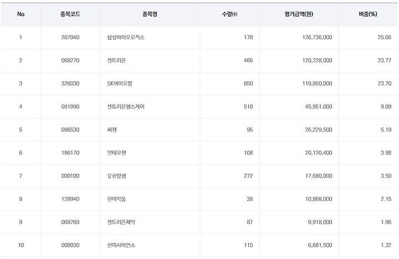The height and width of the screenshot is (259, 399).
Task: Click stock code 068270
Action: coord(70,60)
